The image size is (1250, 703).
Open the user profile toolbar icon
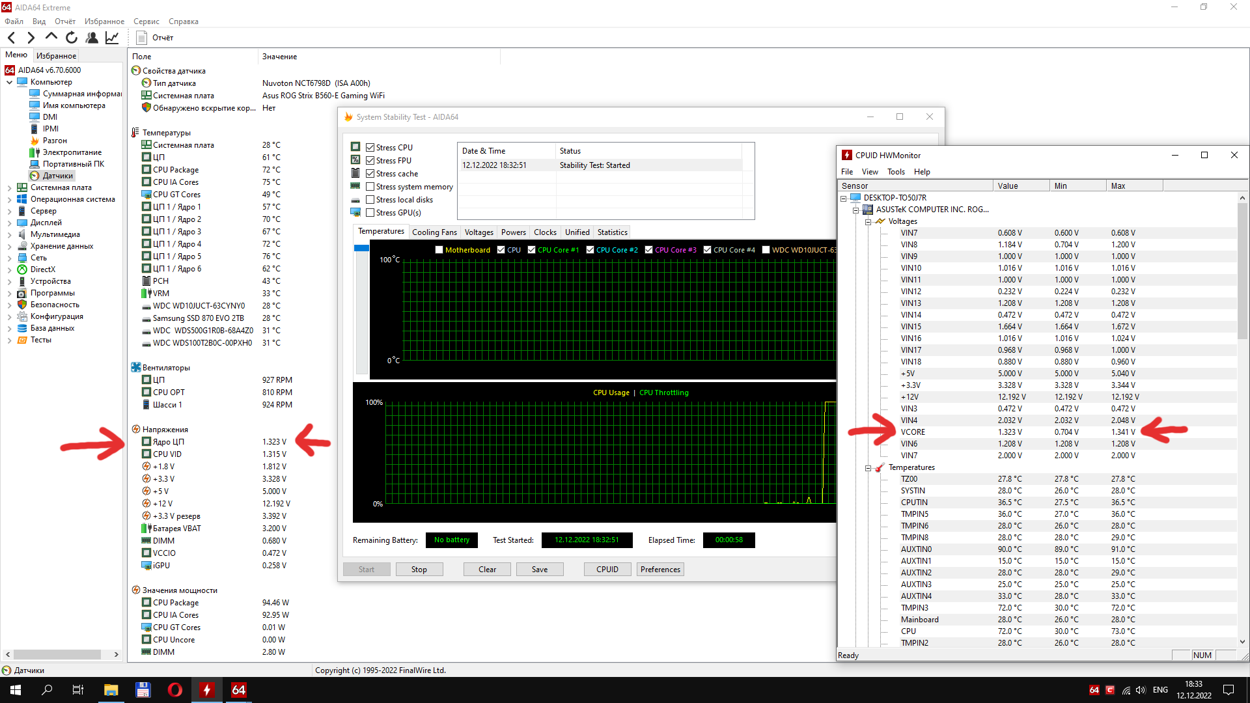click(x=92, y=38)
